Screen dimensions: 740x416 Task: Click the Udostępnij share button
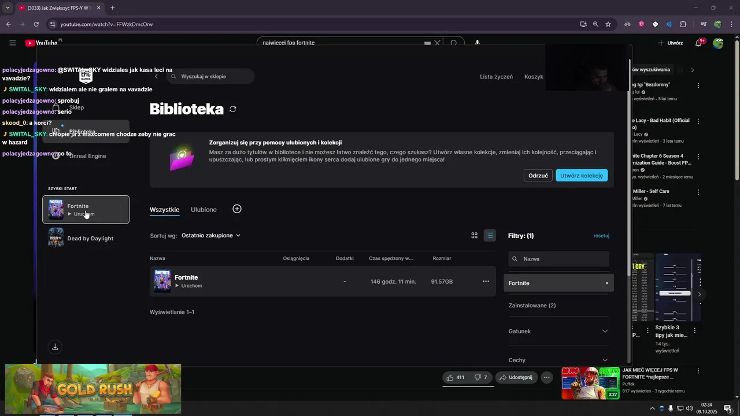[x=516, y=377]
